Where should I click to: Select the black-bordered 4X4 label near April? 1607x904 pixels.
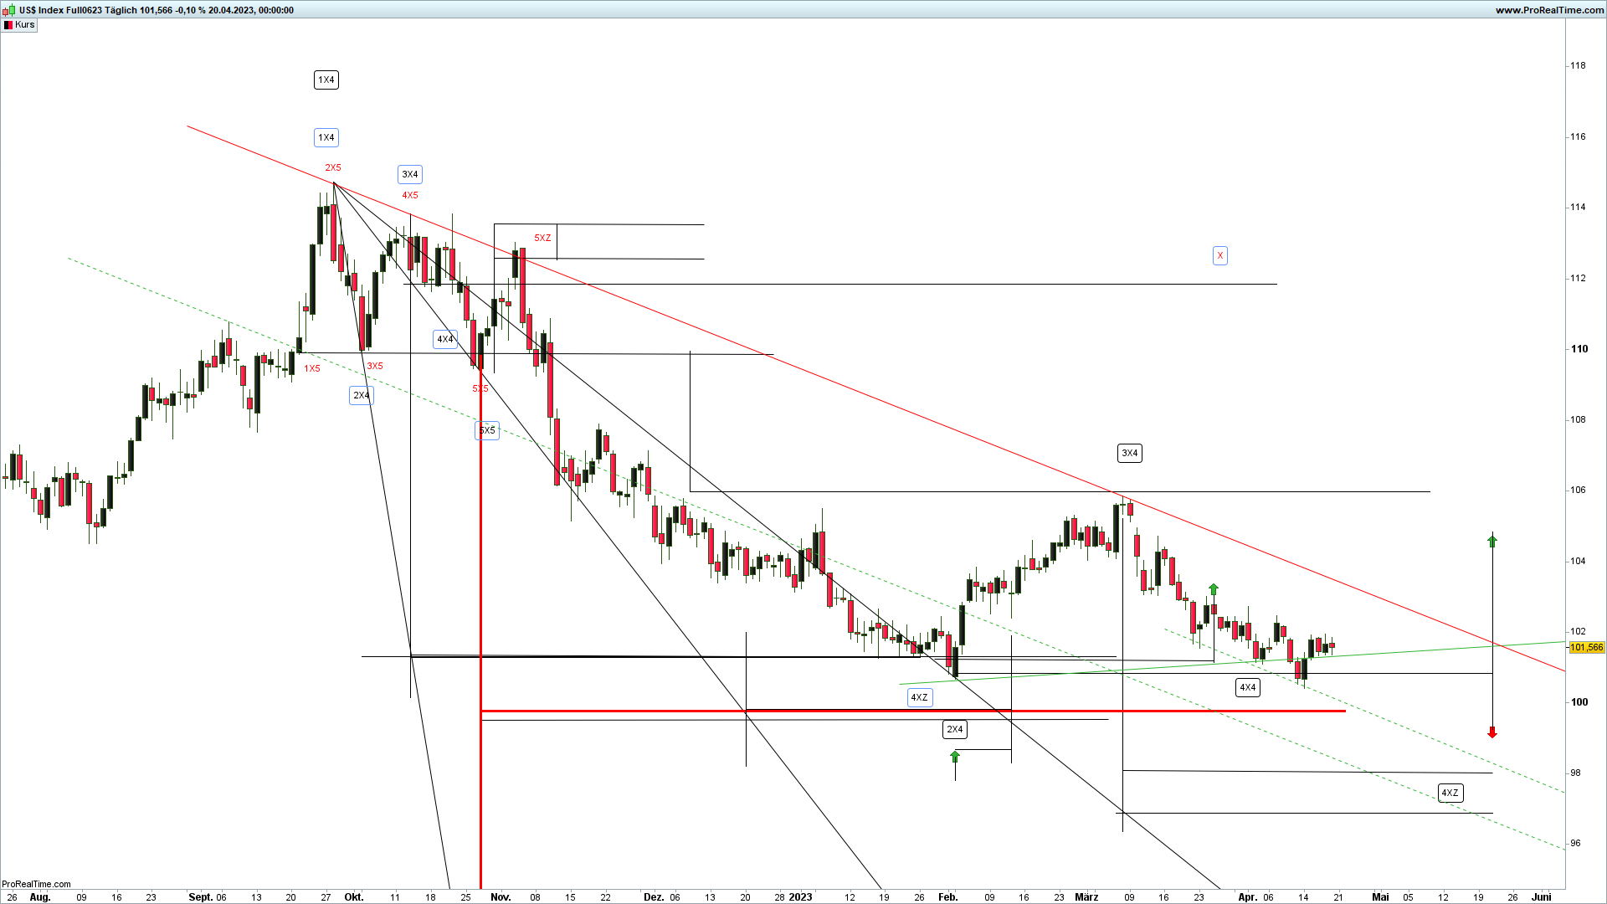pyautogui.click(x=1248, y=688)
